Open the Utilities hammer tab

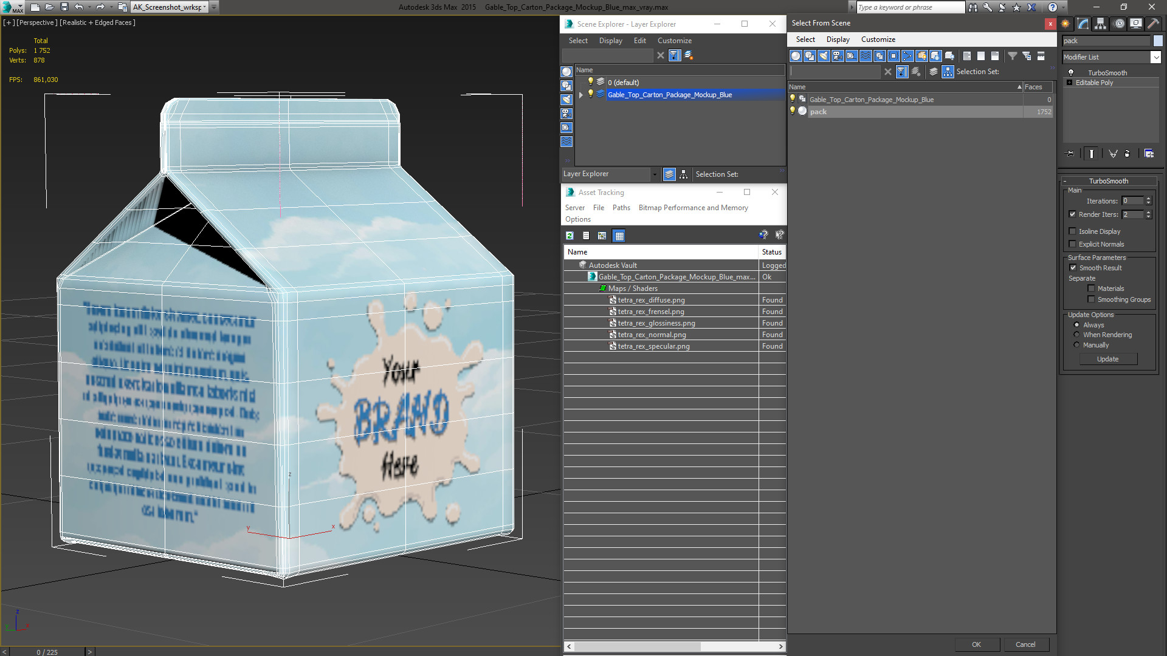(x=1153, y=24)
